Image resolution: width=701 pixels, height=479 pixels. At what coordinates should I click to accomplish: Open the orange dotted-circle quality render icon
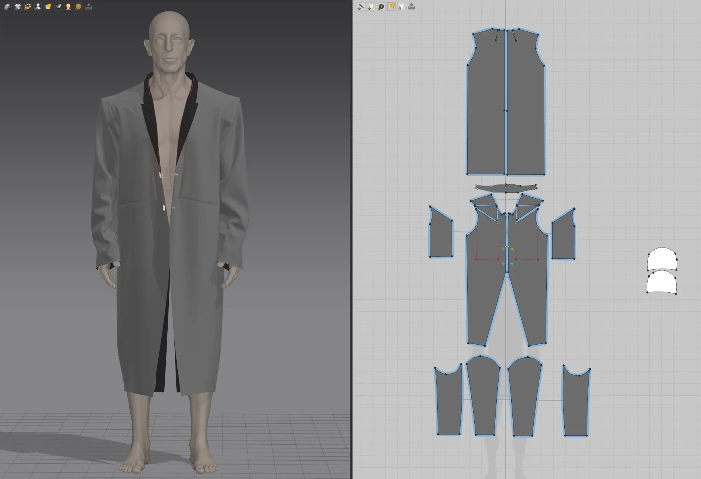click(x=28, y=6)
